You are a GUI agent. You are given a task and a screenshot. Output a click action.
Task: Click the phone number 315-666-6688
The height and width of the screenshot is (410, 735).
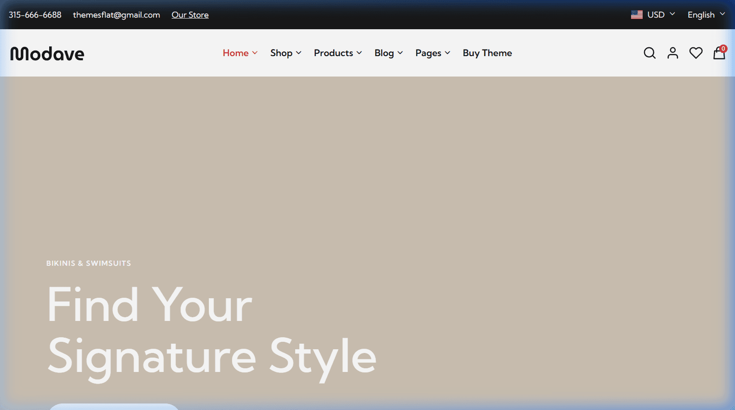(35, 15)
